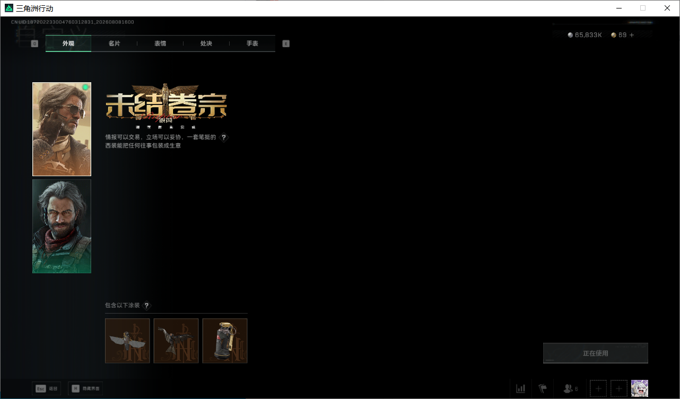680x399 pixels.
Task: Click the plus icon to add gold currency
Action: click(632, 35)
